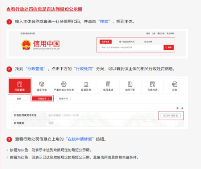Open the 司法判决 category icon

[x=152, y=84]
